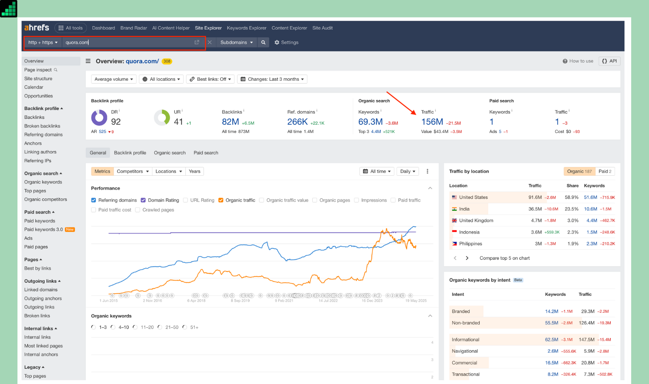Screen dimensions: 649x384
Task: Click the DR donut chart
Action: point(99,118)
